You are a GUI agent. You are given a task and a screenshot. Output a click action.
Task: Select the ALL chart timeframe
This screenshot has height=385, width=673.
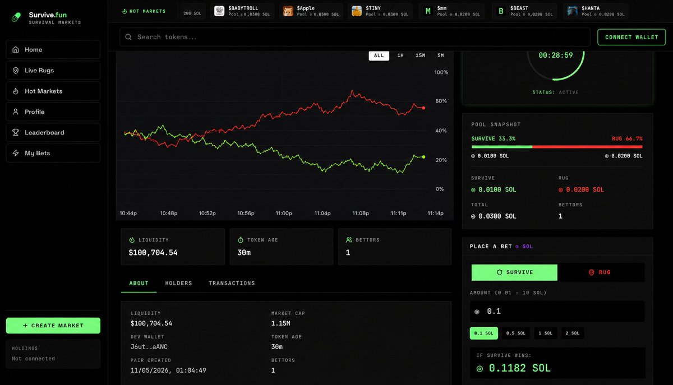379,55
